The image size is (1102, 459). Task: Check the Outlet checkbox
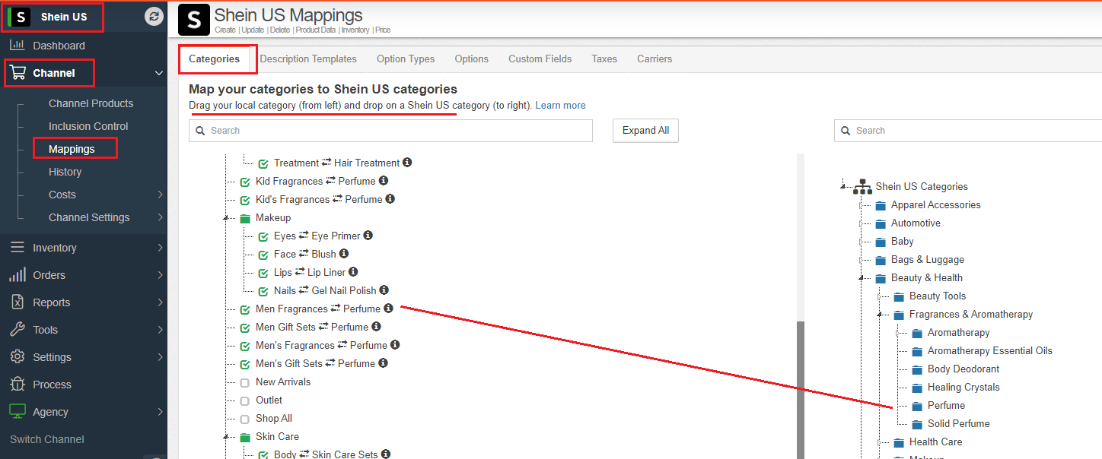pos(245,400)
